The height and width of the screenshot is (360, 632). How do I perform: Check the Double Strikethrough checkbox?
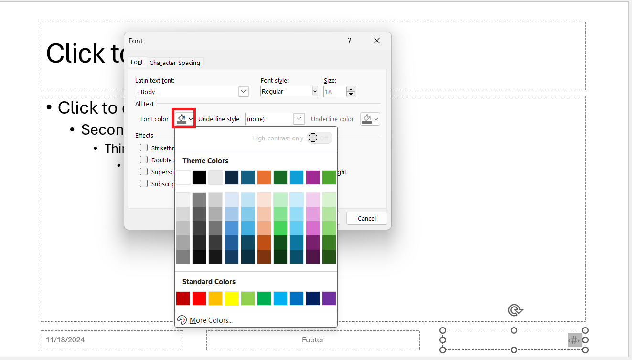(144, 159)
